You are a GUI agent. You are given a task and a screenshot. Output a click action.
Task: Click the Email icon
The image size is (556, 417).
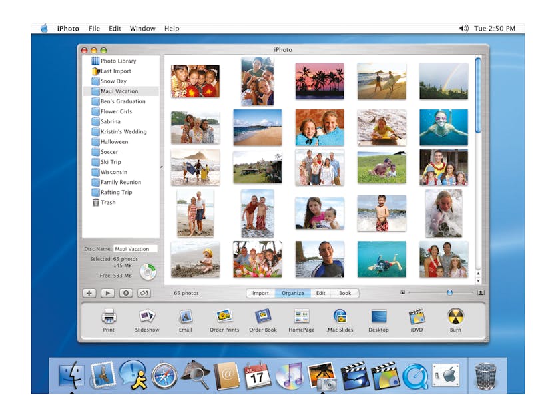(186, 316)
